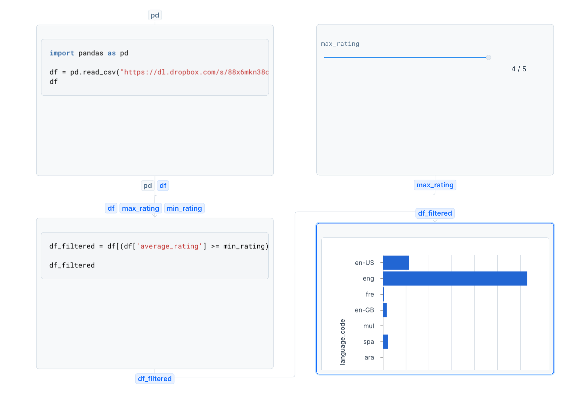Select the min_rating input tag

point(184,208)
